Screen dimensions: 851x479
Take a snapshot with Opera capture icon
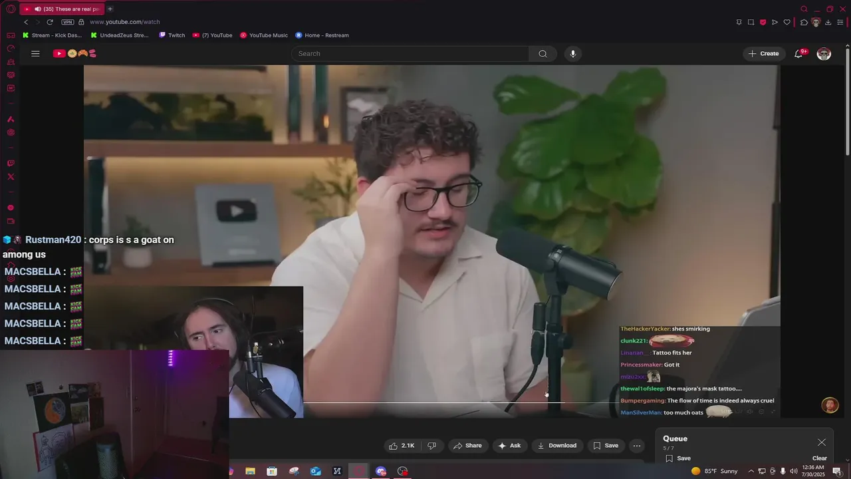click(x=751, y=22)
